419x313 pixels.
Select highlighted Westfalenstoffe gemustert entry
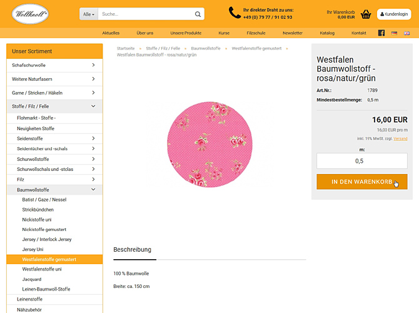click(x=54, y=259)
